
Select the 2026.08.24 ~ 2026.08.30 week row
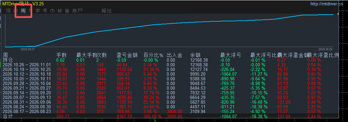pos(27,107)
